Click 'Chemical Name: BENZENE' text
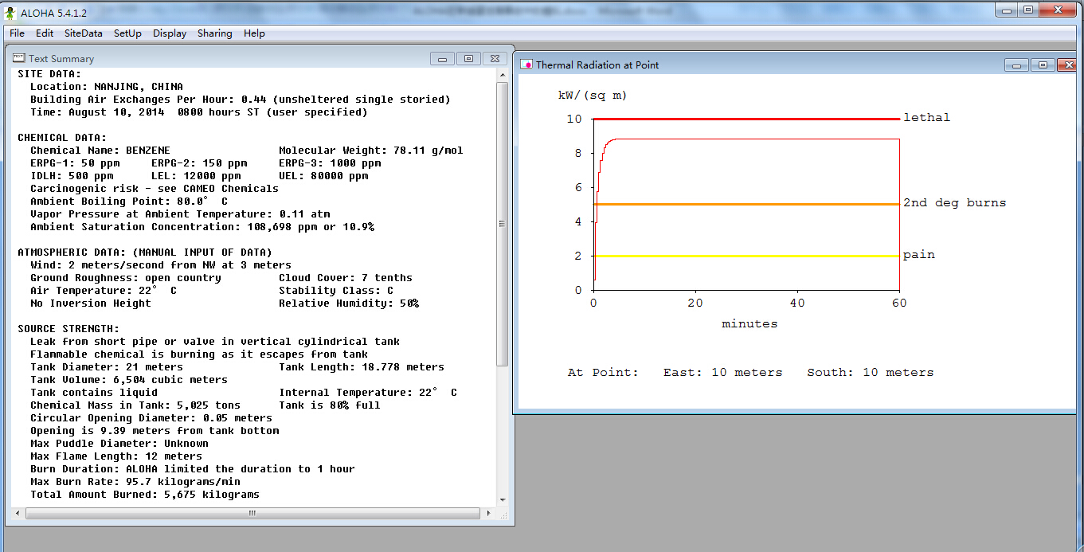Image resolution: width=1084 pixels, height=552 pixels. (100, 151)
